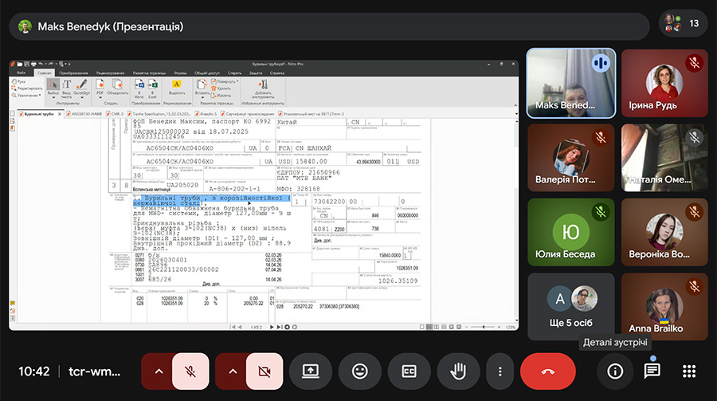Open the chat messages panel
This screenshot has height=401, width=717.
(652, 372)
